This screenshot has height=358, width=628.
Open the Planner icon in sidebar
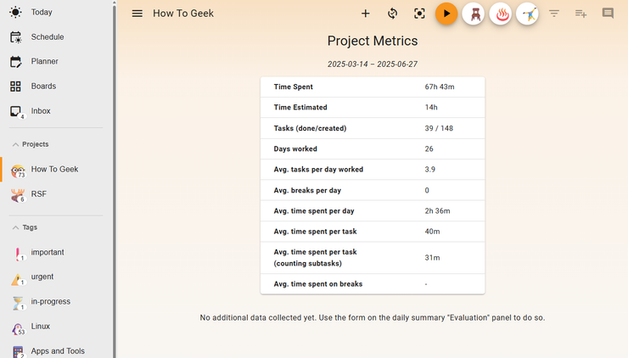(x=15, y=62)
